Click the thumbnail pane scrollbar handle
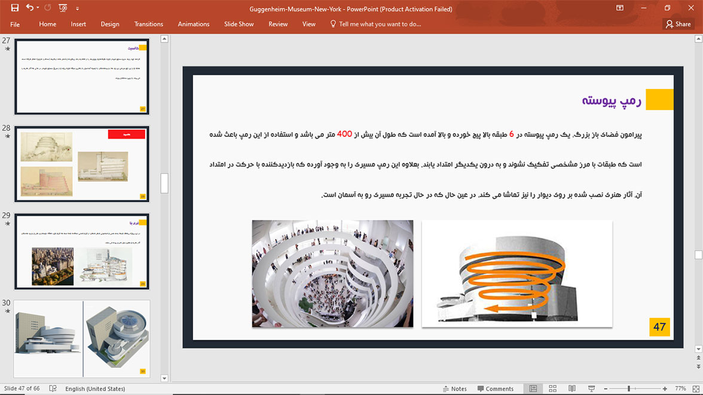The height and width of the screenshot is (395, 703). (x=164, y=183)
